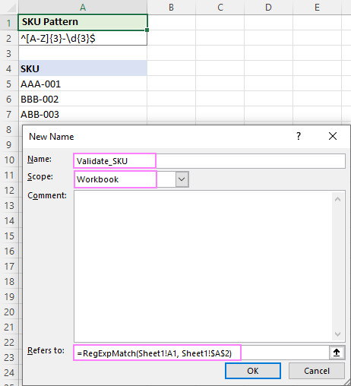Select column E header
The height and width of the screenshot is (386, 351).
pyautogui.click(x=317, y=7)
